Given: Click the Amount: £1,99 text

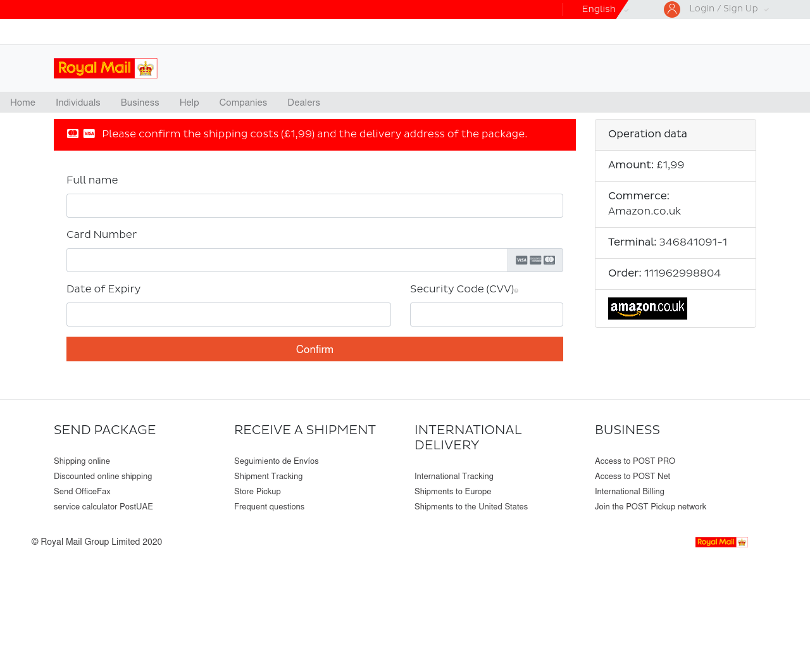Looking at the screenshot, I should click(x=646, y=165).
